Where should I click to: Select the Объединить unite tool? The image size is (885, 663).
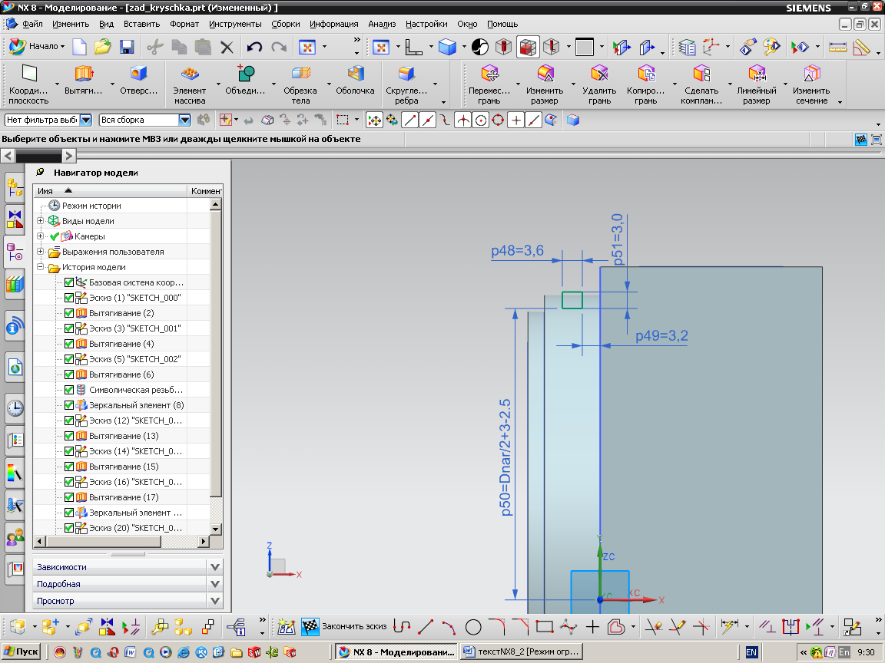245,80
